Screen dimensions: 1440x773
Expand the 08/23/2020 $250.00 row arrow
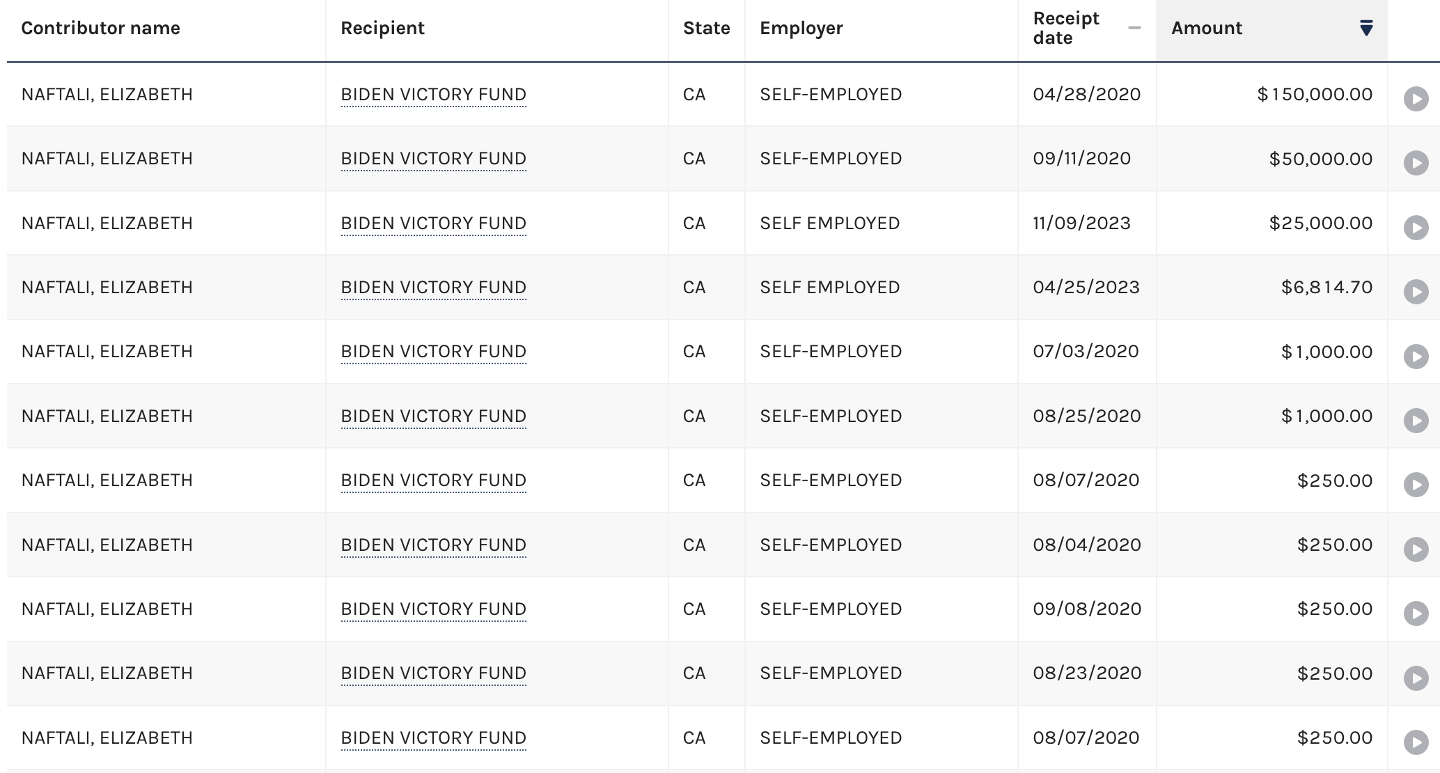click(1416, 678)
